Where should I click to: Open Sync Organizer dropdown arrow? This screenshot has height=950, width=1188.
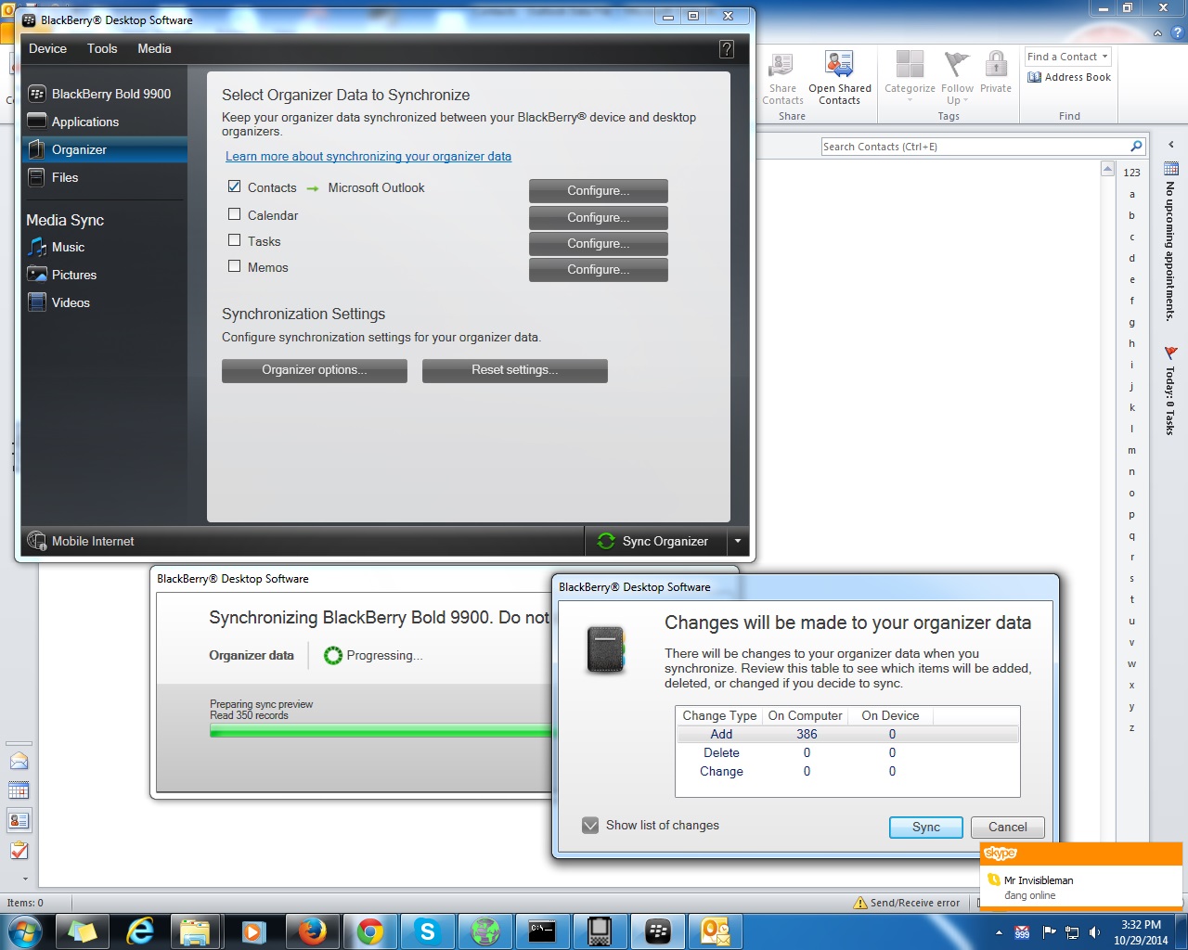click(x=738, y=541)
